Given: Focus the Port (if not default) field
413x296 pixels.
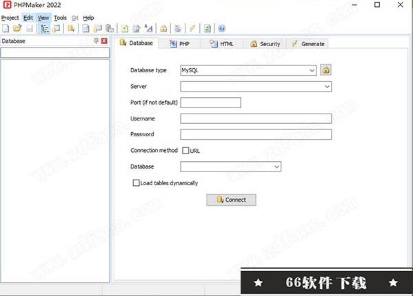Looking at the screenshot, I should (x=211, y=103).
